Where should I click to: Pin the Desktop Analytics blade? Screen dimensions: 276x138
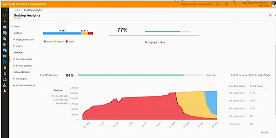[x=270, y=15]
